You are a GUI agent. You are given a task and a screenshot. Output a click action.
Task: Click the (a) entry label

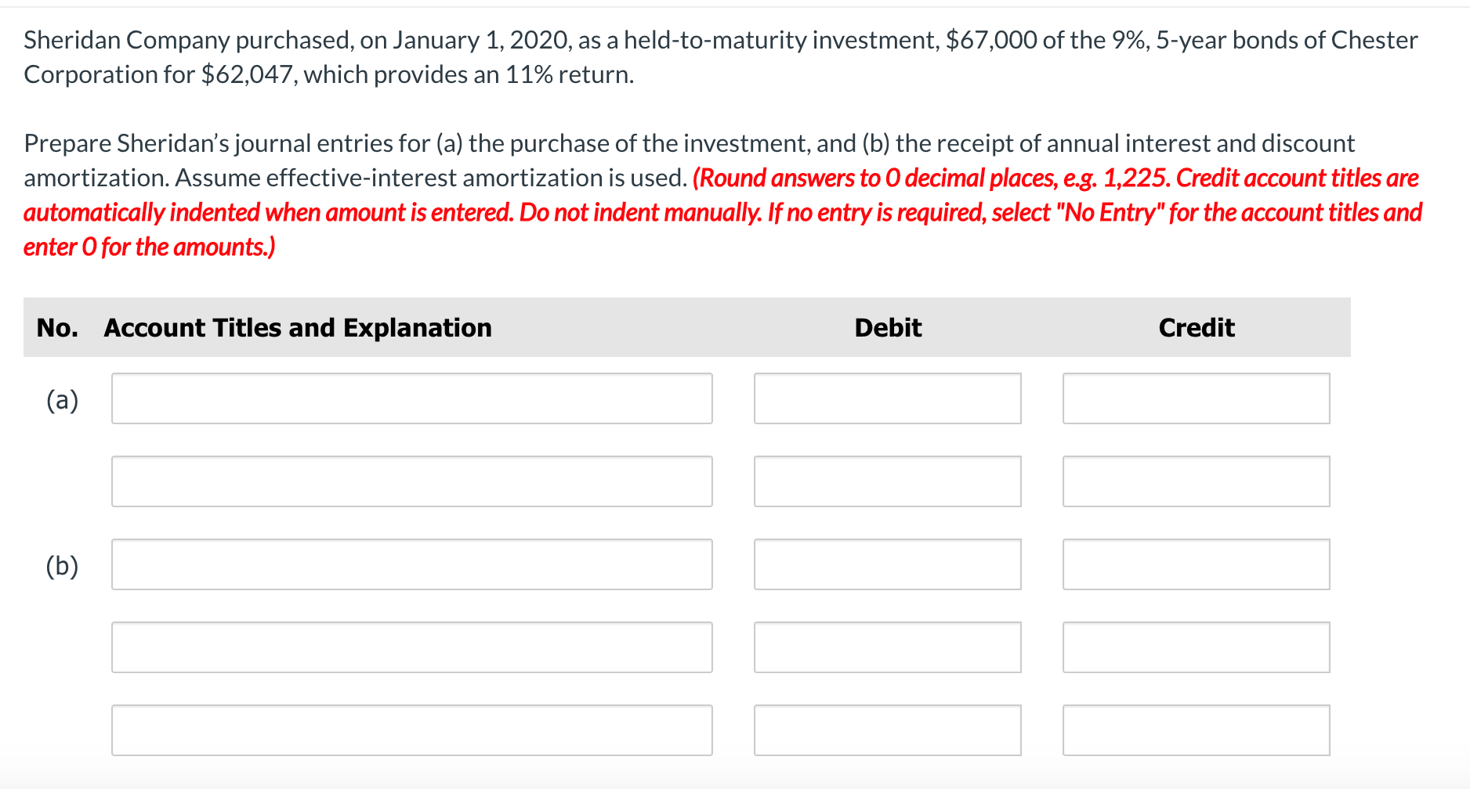[x=62, y=400]
